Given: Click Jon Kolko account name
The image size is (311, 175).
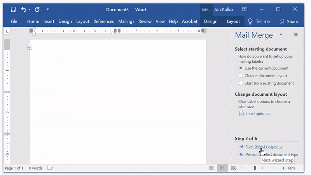Looking at the screenshot, I should click(223, 9).
